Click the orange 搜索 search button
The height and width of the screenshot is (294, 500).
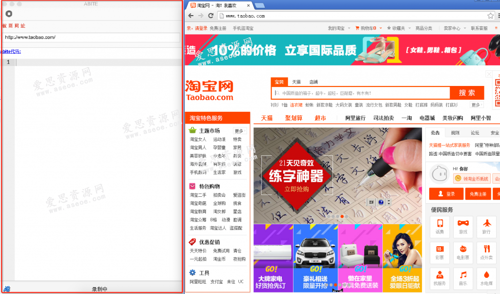tap(467, 93)
